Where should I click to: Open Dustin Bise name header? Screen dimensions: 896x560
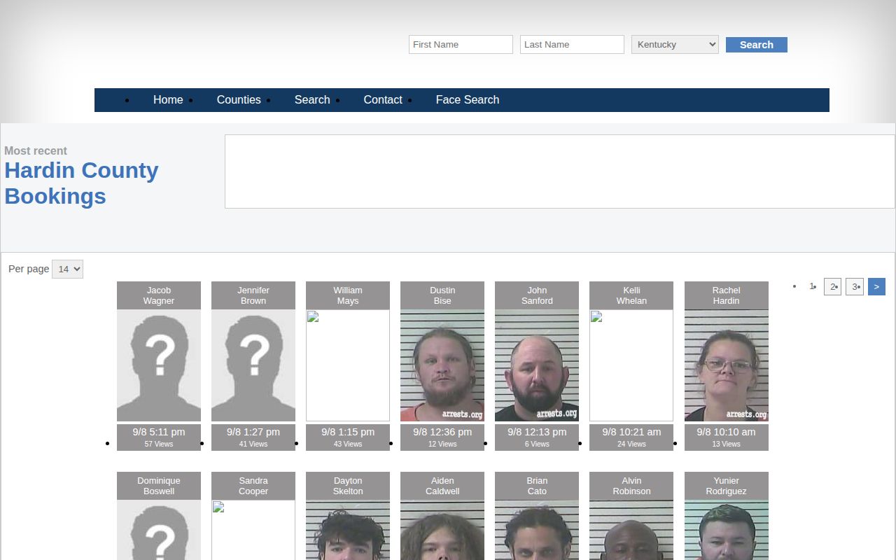[x=442, y=295]
